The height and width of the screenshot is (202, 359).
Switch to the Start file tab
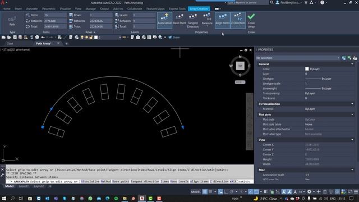pos(10,44)
